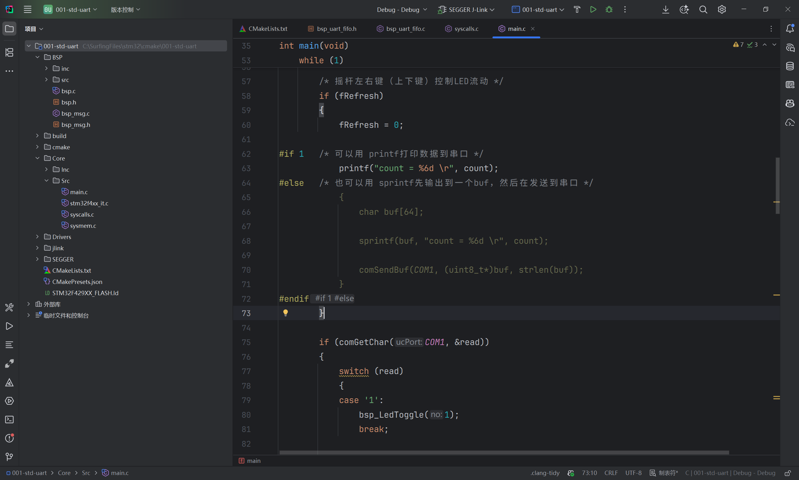799x480 pixels.
Task: Open the CMake tool window icon
Action: 9,383
